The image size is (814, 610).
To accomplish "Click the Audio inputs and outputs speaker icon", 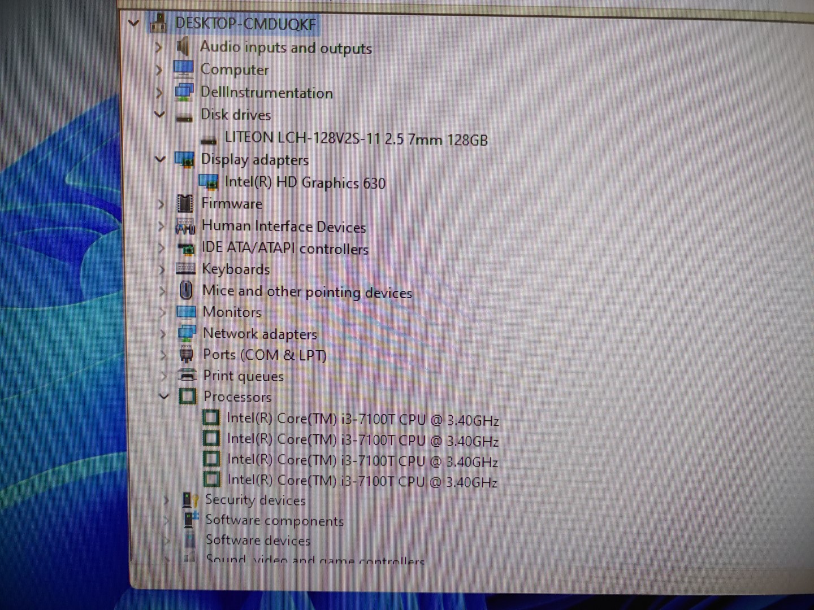I will click(x=183, y=46).
